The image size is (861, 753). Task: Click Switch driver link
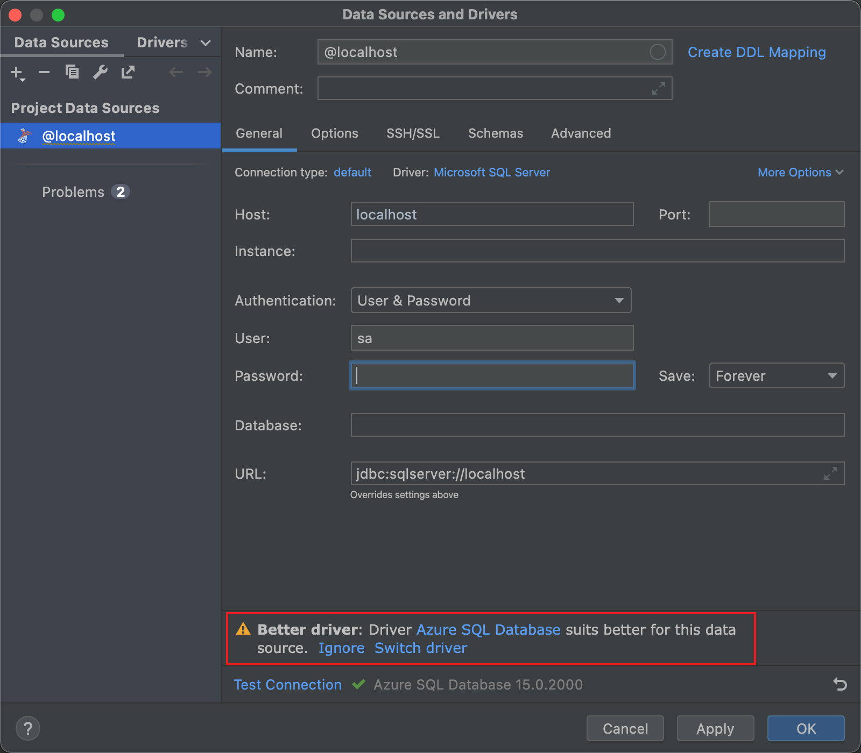[421, 648]
